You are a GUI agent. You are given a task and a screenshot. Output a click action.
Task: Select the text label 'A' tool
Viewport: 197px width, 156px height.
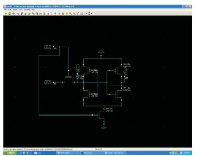point(48,13)
